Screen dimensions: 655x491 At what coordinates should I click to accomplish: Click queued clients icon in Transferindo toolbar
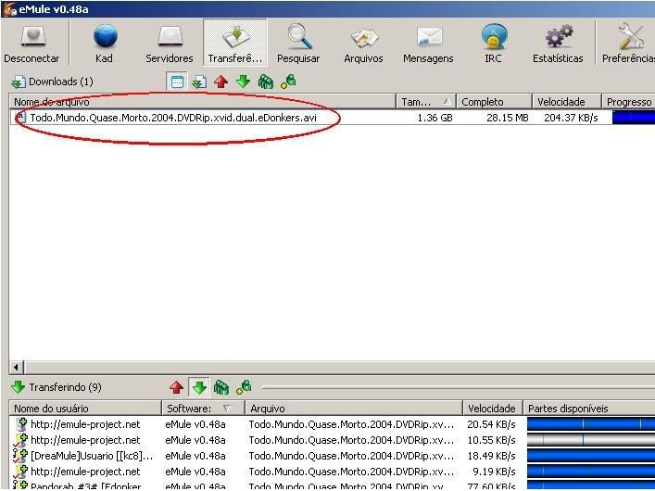[221, 387]
